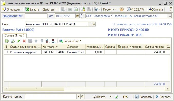
Task: Select the Розничная выручка cell
Action: (25, 52)
